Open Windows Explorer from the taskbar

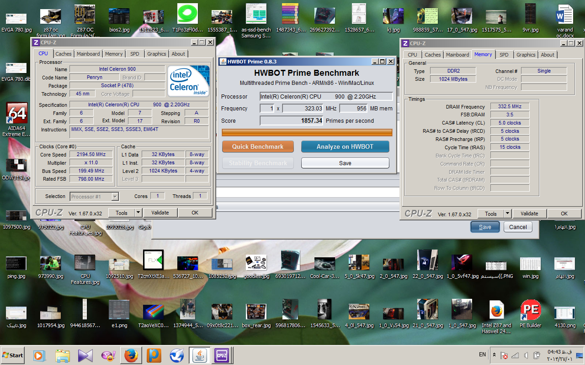(x=63, y=355)
